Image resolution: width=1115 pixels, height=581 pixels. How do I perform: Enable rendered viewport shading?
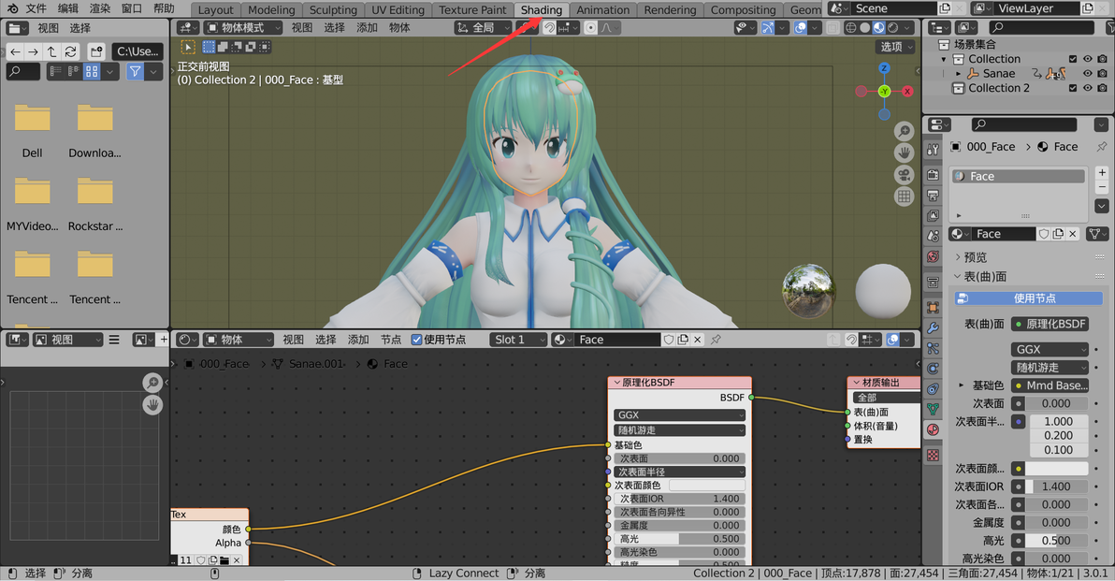point(893,28)
